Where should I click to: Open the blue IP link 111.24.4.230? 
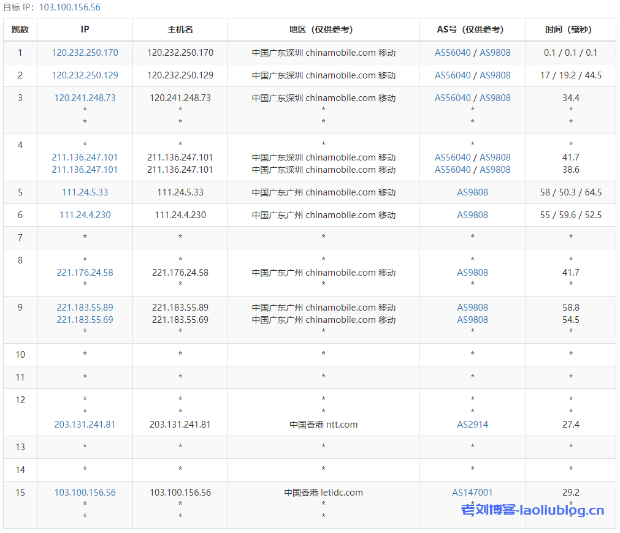tap(85, 215)
